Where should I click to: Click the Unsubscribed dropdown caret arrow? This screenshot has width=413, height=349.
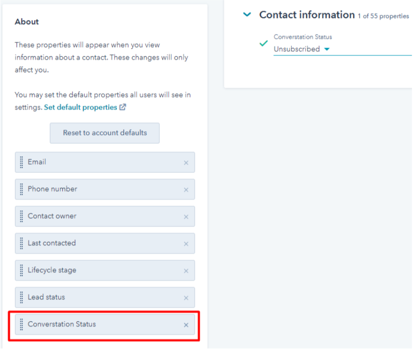tap(327, 49)
